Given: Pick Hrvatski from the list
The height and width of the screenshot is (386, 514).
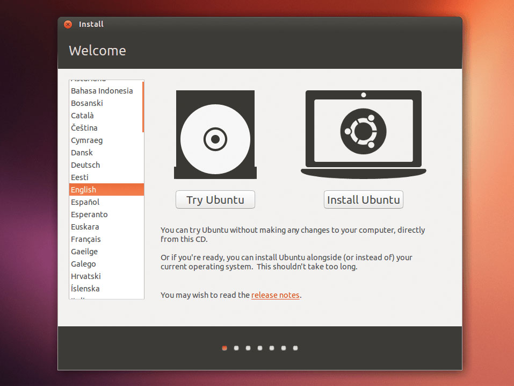Looking at the screenshot, I should (106, 276).
